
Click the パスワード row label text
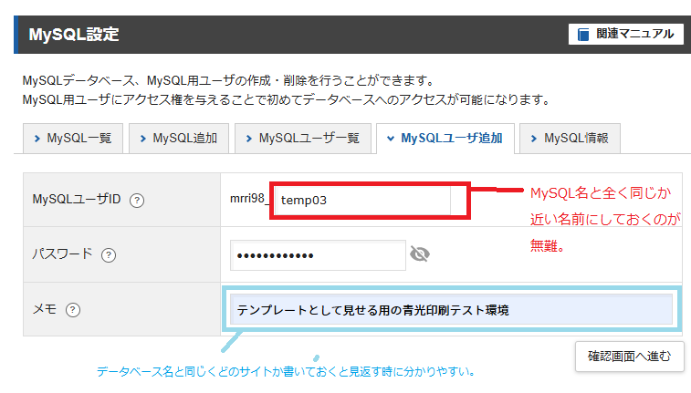point(62,254)
